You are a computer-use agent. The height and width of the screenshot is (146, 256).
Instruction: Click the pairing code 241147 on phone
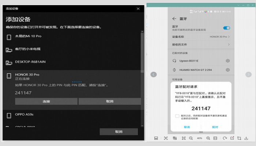(201, 108)
